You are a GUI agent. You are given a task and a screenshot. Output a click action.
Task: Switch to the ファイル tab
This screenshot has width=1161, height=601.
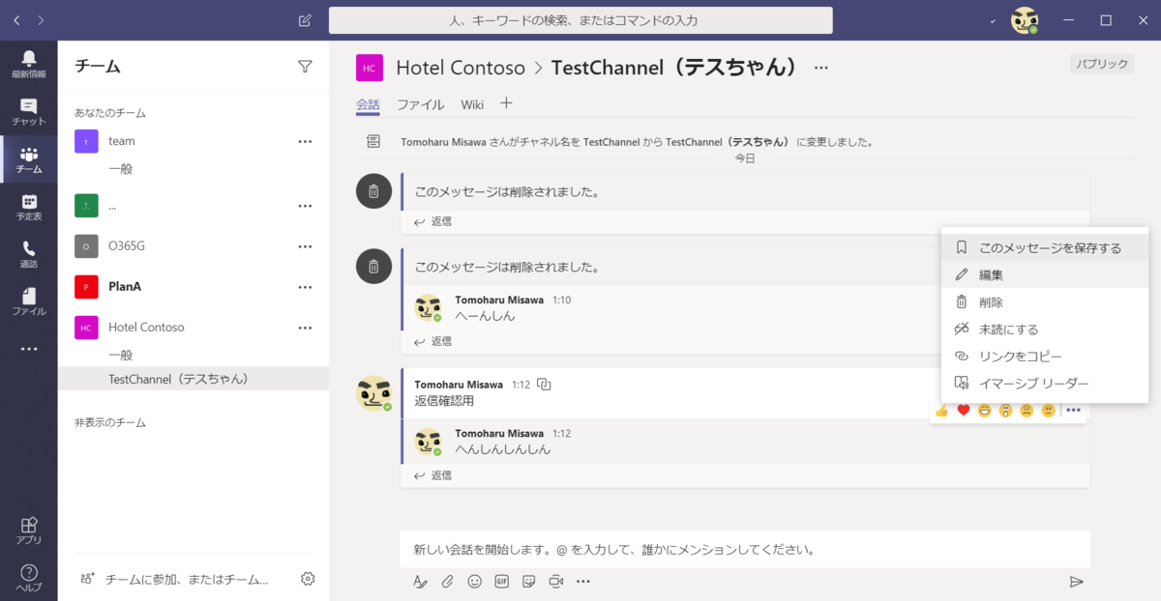[421, 104]
